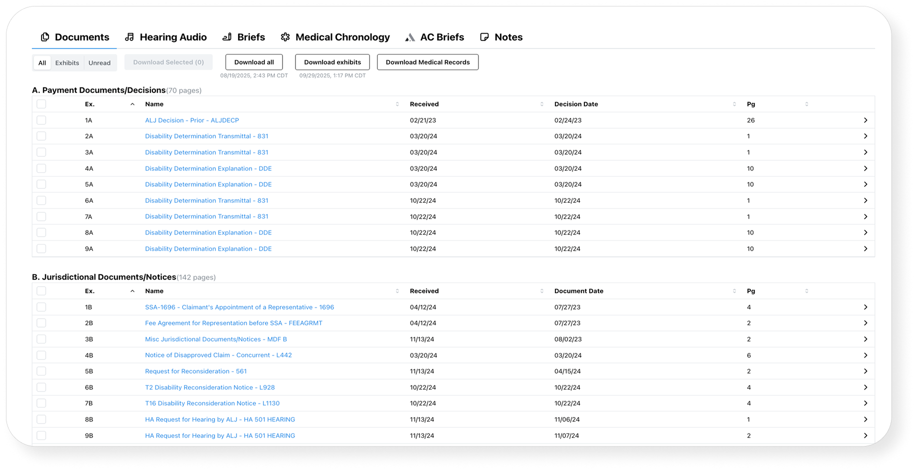
Task: Check the box for exhibit 1A
Action: tap(41, 120)
